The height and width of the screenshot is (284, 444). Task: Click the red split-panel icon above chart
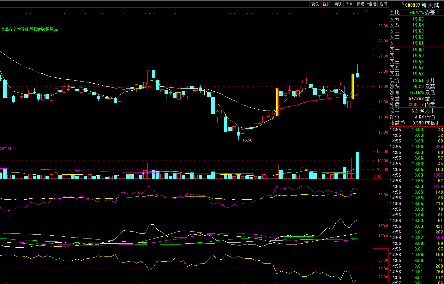(370, 11)
